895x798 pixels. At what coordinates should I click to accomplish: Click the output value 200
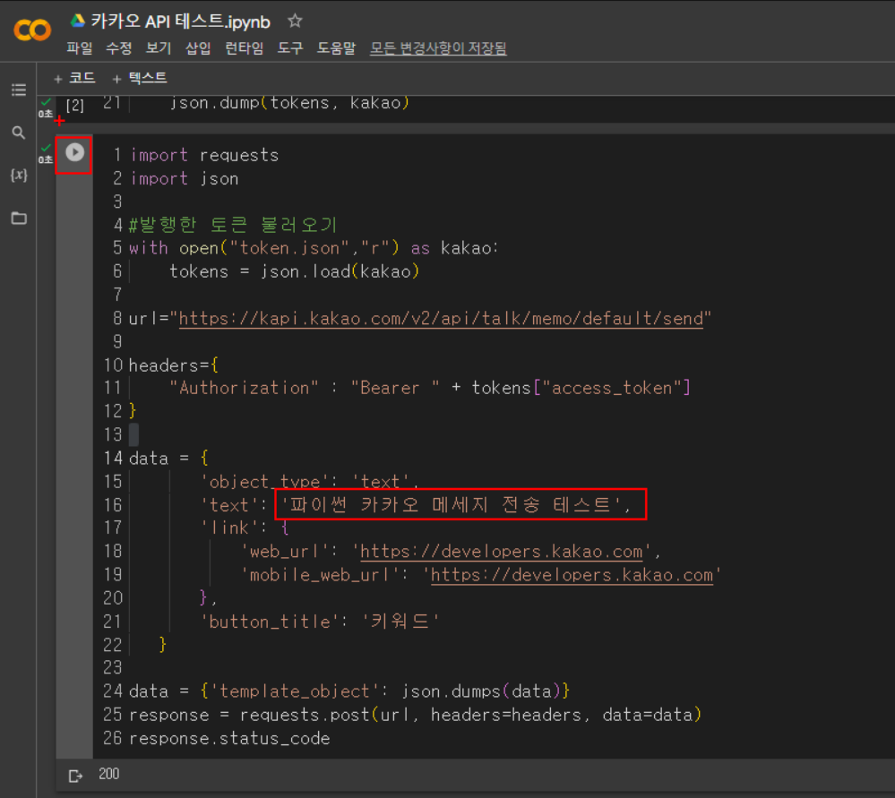click(109, 774)
